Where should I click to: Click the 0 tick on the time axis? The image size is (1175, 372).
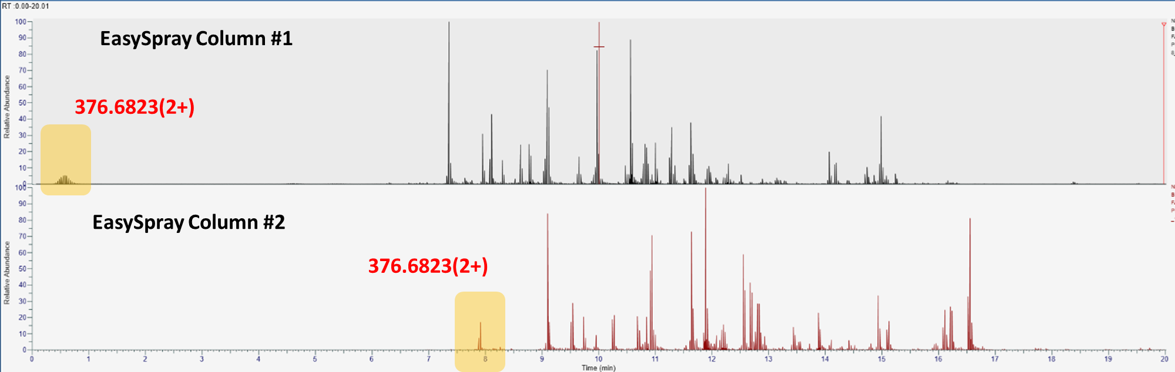pos(32,359)
